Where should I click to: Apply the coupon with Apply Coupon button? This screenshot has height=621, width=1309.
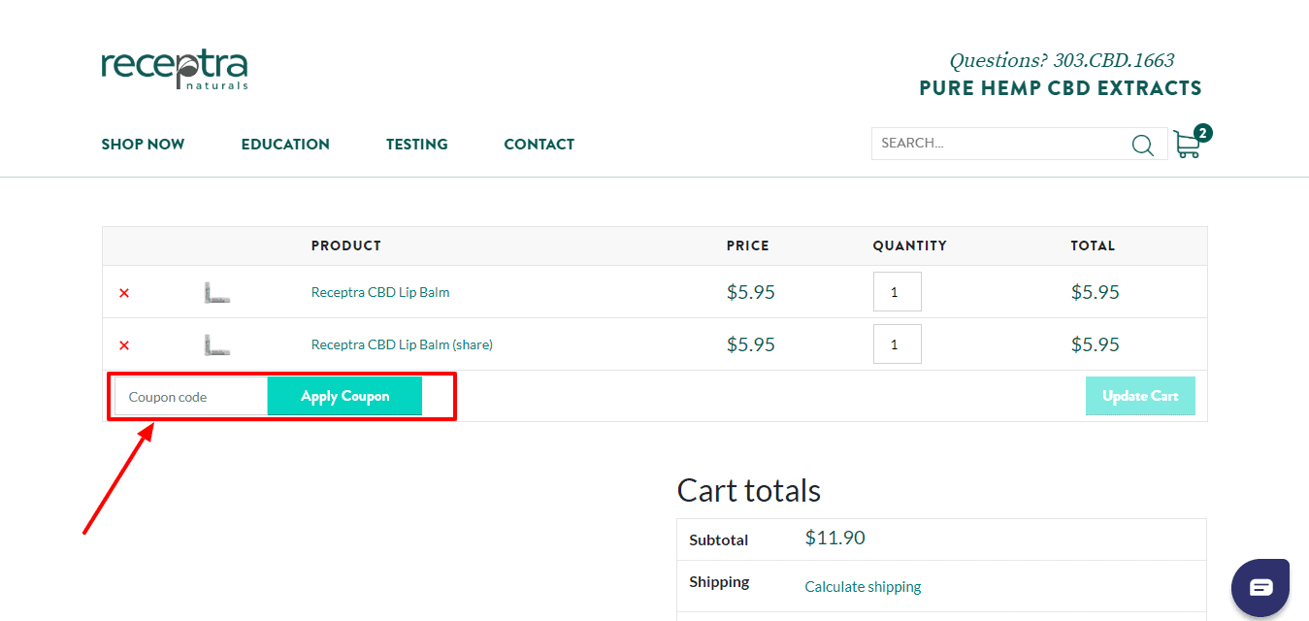[344, 396]
